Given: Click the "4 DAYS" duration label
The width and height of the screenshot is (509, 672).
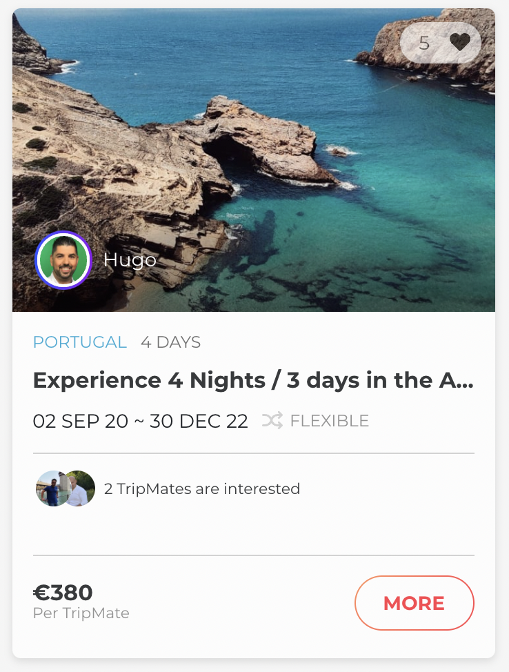Looking at the screenshot, I should click(x=170, y=342).
